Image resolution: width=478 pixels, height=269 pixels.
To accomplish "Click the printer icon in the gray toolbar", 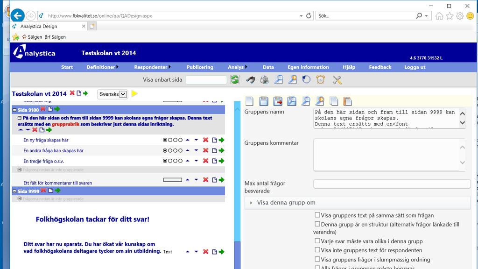I will pyautogui.click(x=264, y=79).
